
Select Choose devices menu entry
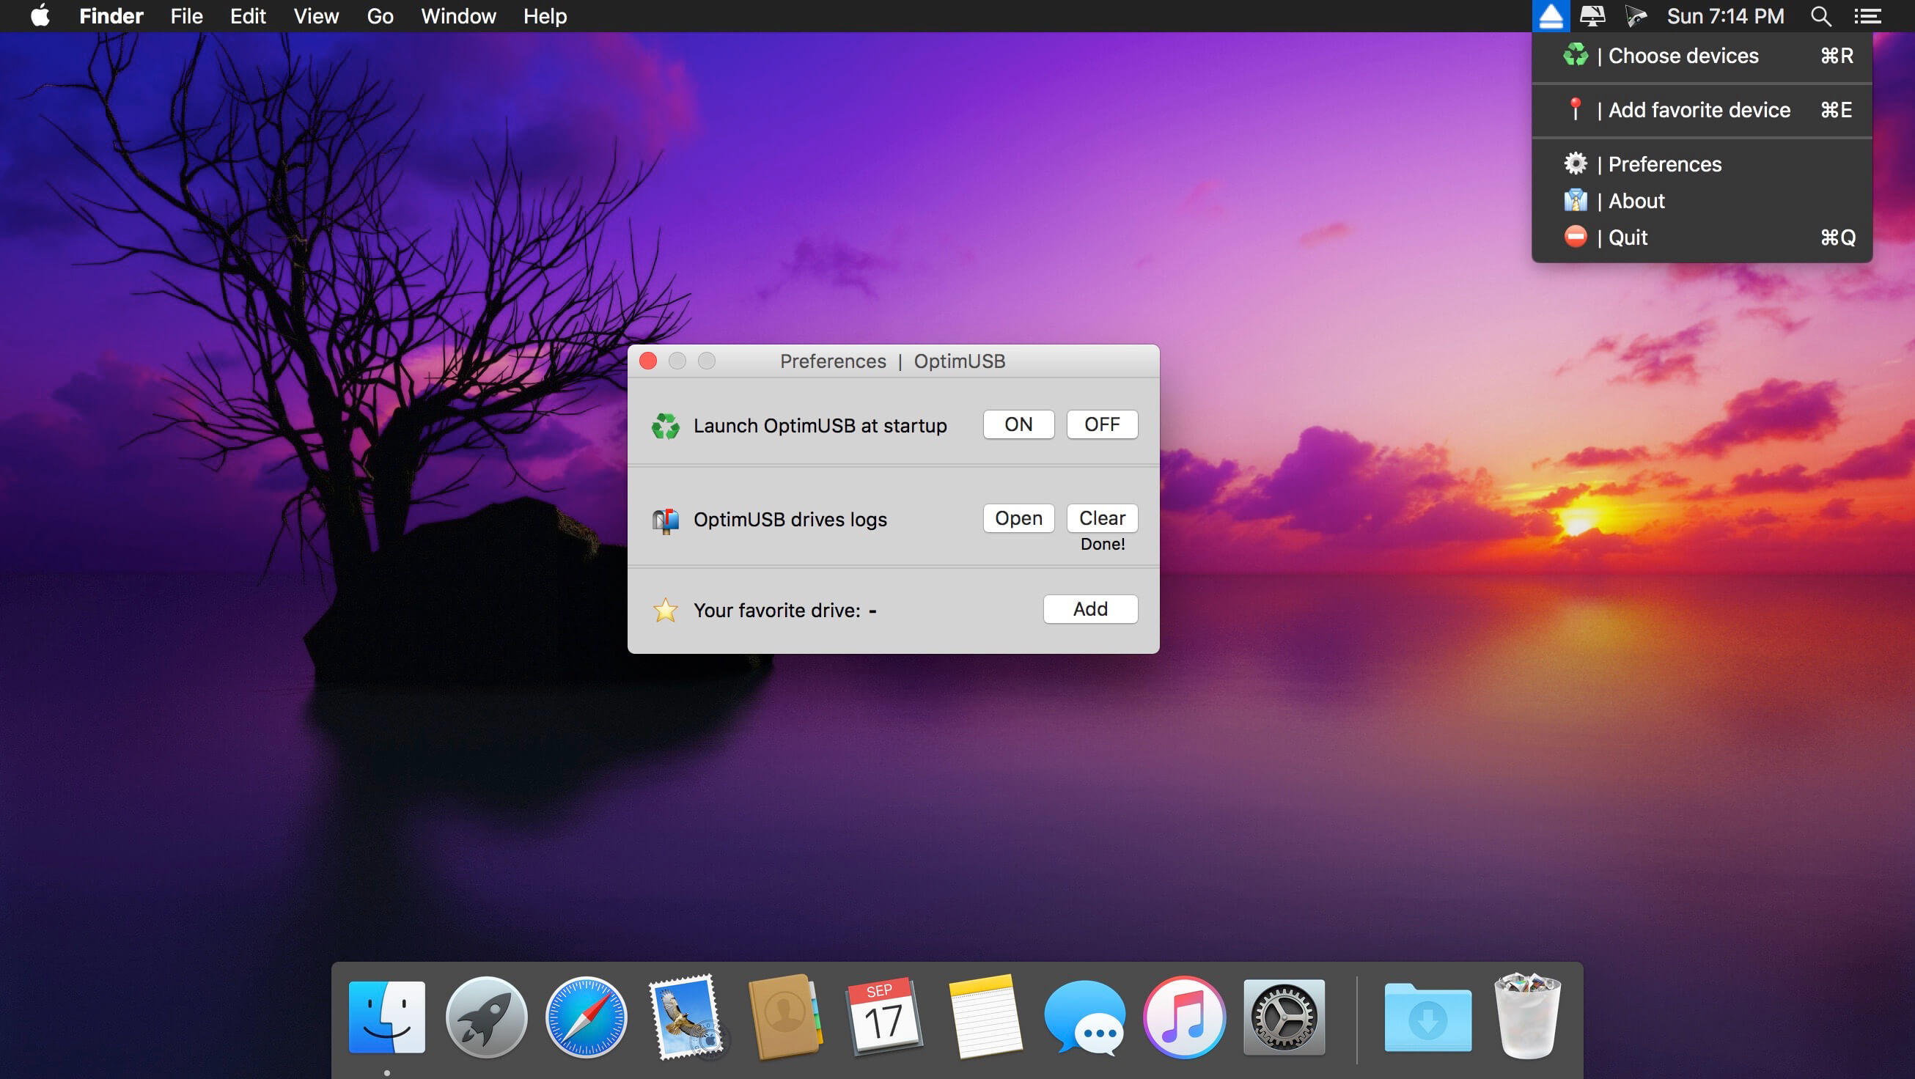coord(1702,56)
